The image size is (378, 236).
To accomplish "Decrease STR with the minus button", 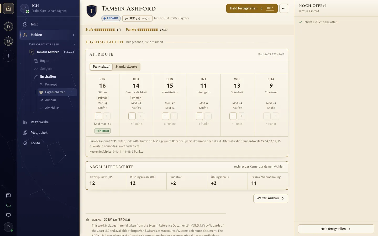I will click(98, 116).
